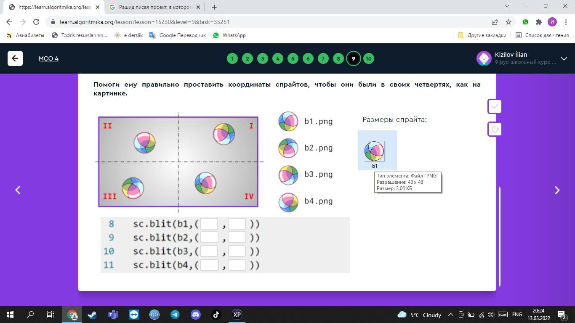575x323 pixels.
Task: Reload the page in the browser
Action: coord(36,22)
